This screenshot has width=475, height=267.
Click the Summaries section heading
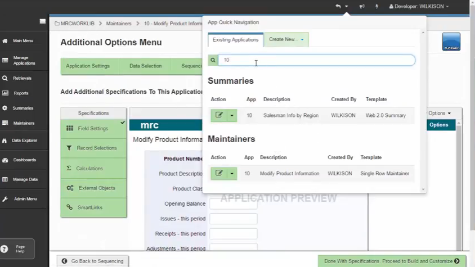click(x=231, y=81)
